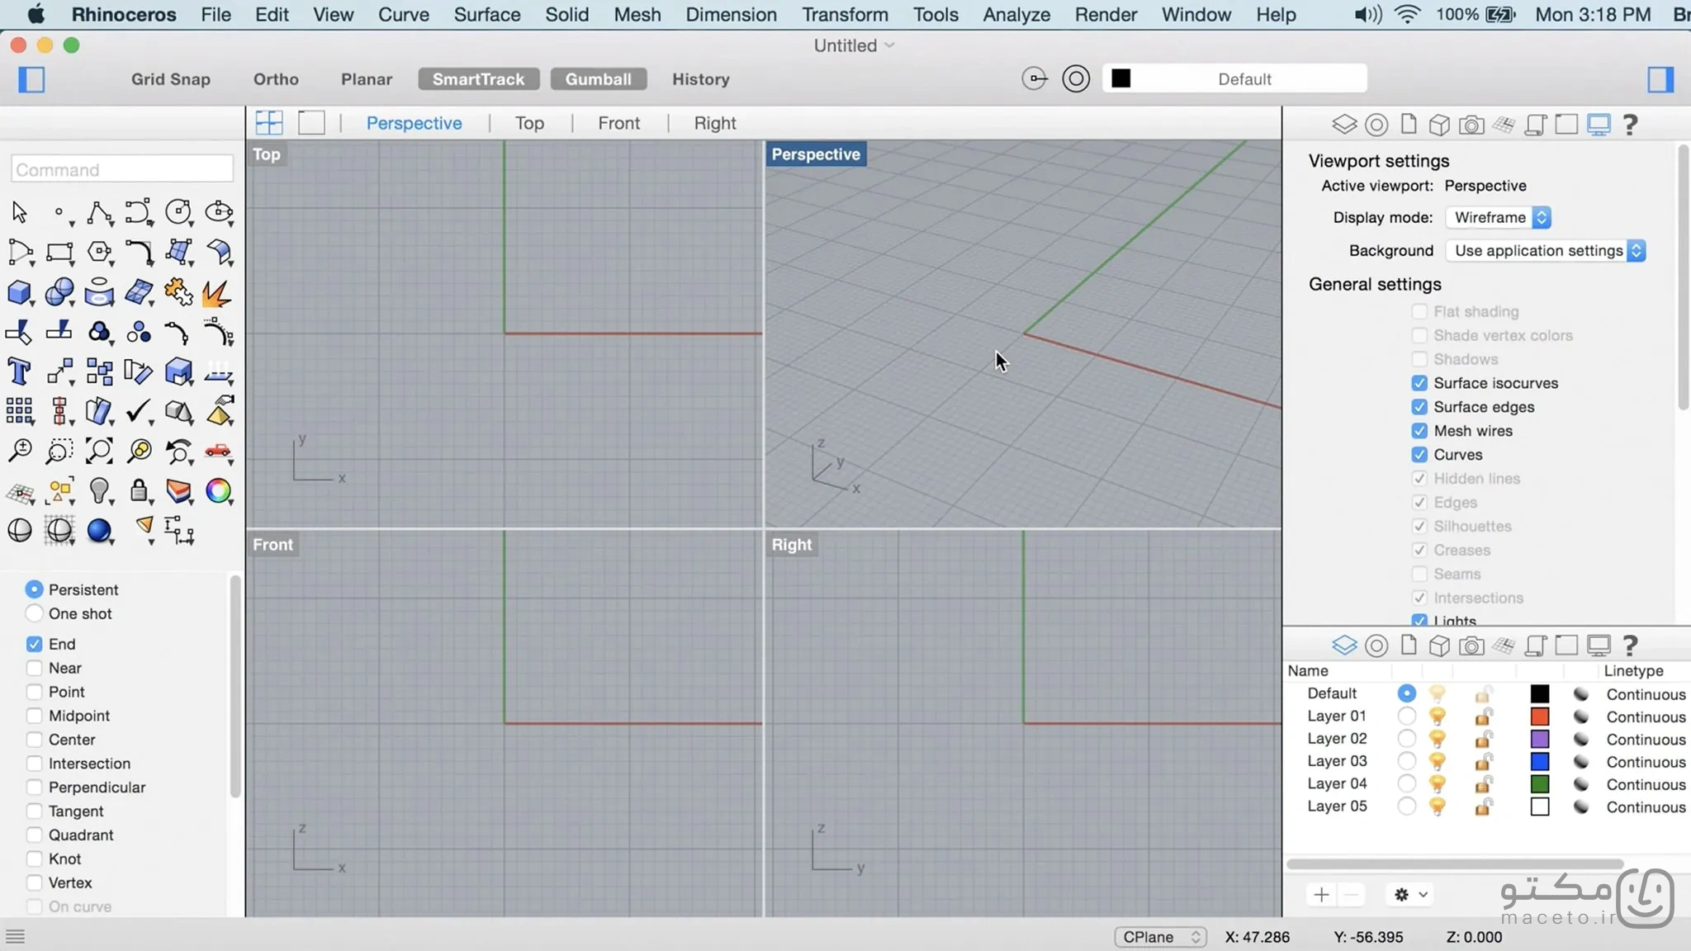Click the light bulb Hide objects tool

click(99, 490)
